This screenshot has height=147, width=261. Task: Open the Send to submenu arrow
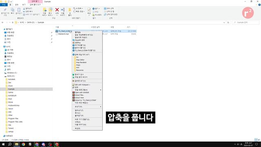[101, 107]
